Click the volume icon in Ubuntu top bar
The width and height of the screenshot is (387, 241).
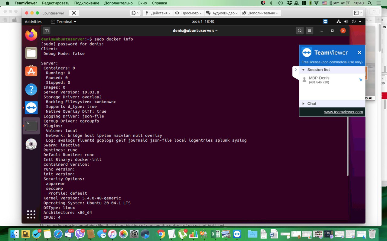point(346,22)
